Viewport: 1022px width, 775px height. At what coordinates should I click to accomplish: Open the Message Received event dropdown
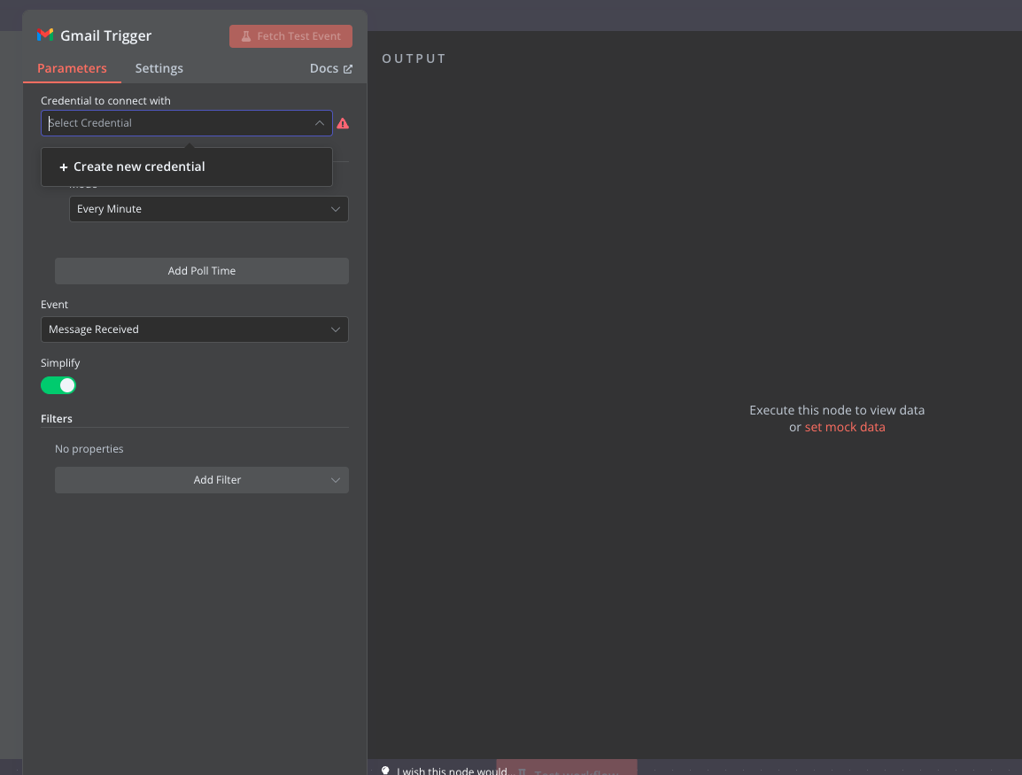pyautogui.click(x=194, y=329)
